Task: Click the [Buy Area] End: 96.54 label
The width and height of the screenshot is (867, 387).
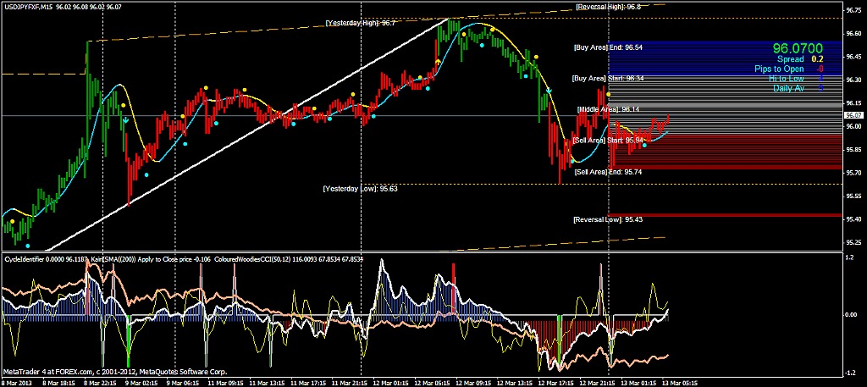Action: pos(608,47)
